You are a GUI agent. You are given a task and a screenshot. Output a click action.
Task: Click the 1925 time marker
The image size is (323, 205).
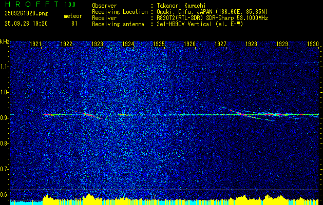pyautogui.click(x=159, y=44)
